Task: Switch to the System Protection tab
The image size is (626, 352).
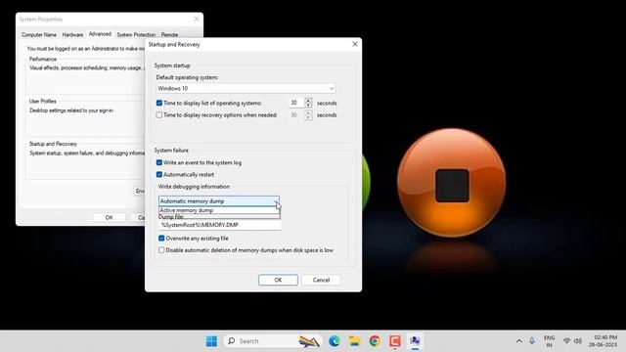Action: pos(136,35)
